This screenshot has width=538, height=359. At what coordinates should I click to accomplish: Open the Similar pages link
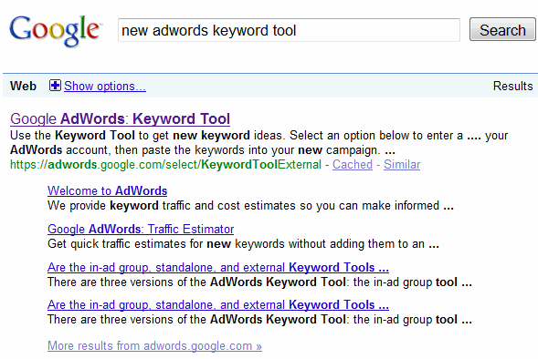[402, 165]
